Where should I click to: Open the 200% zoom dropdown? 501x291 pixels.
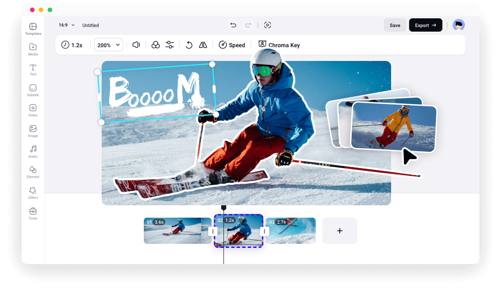[x=109, y=45]
